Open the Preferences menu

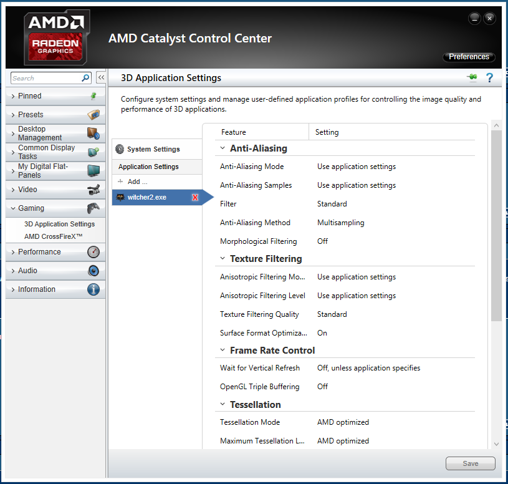(x=469, y=57)
